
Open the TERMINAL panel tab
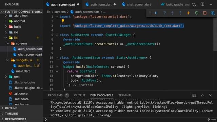tap(125, 95)
